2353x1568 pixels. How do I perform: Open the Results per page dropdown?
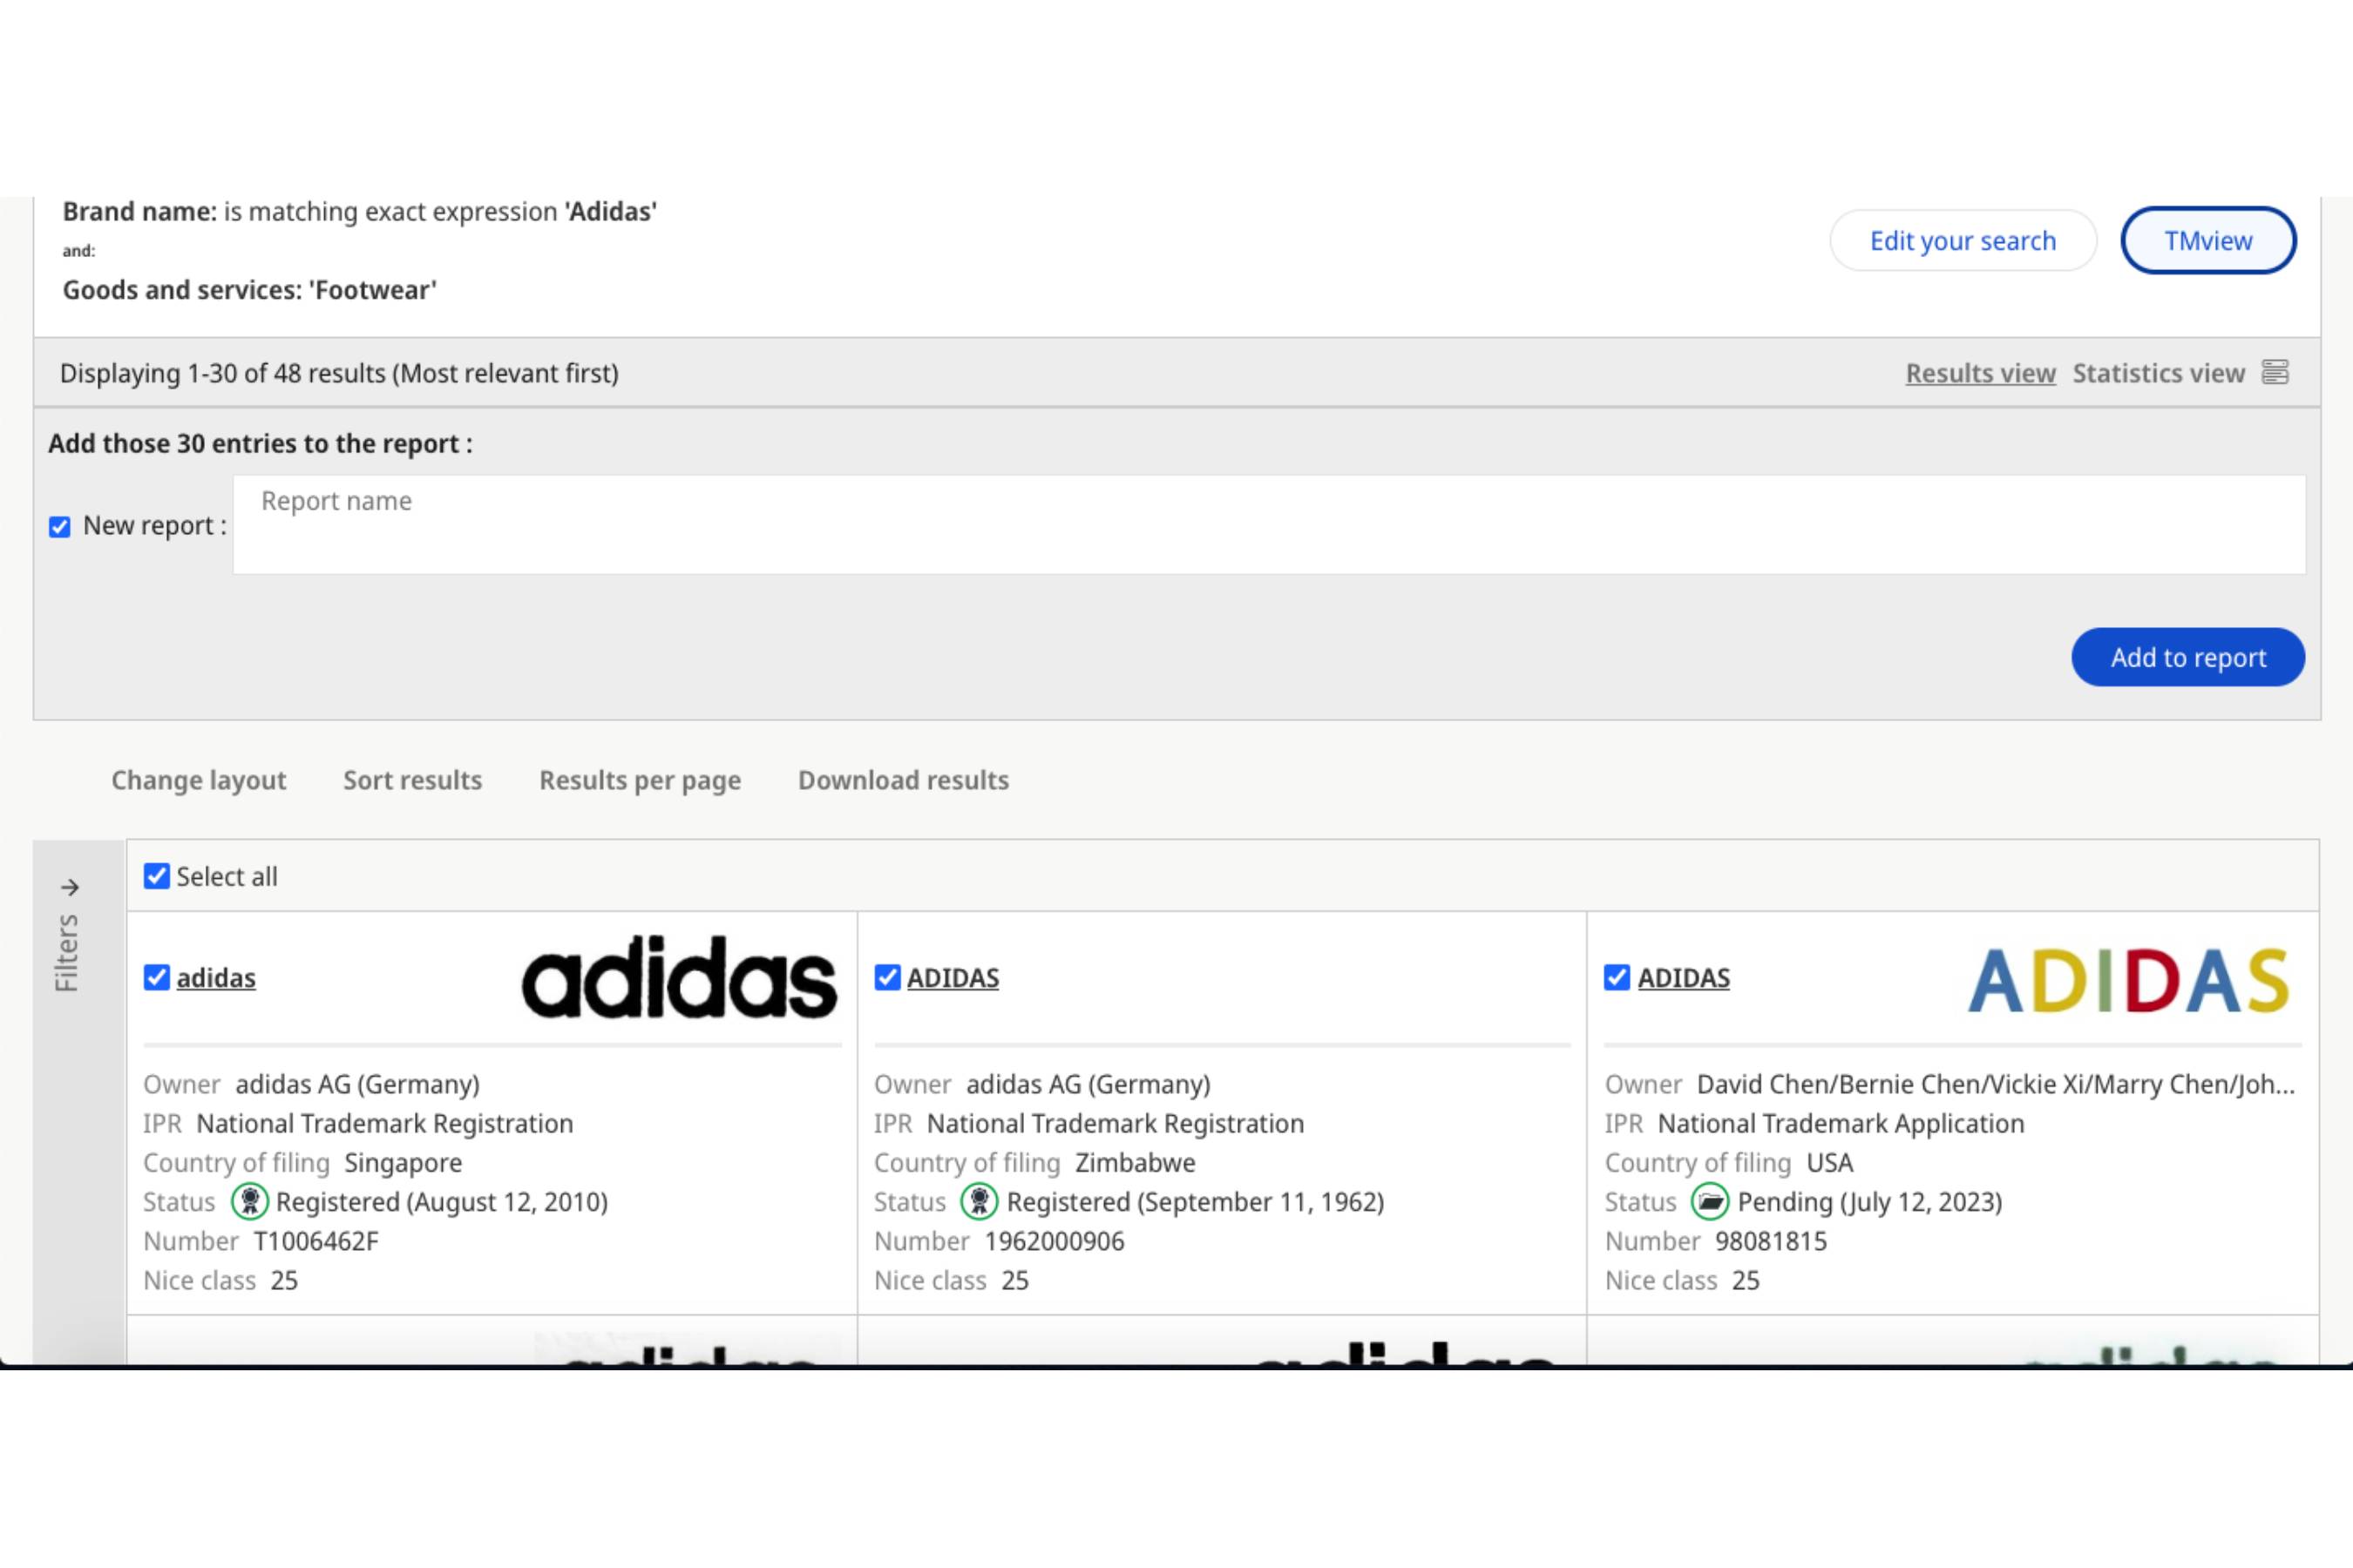[x=640, y=780]
